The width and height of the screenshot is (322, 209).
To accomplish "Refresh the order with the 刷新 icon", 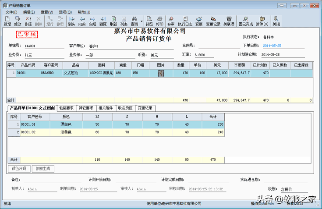I will click(x=113, y=21).
